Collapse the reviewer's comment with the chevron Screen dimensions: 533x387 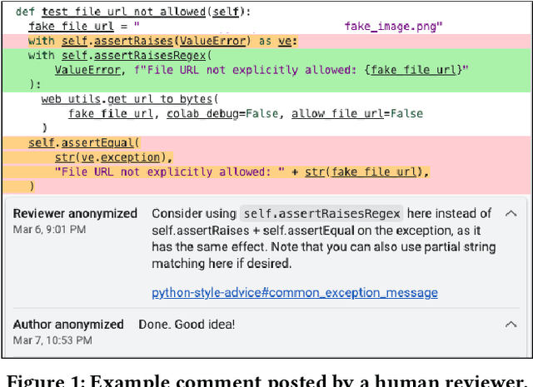[511, 213]
